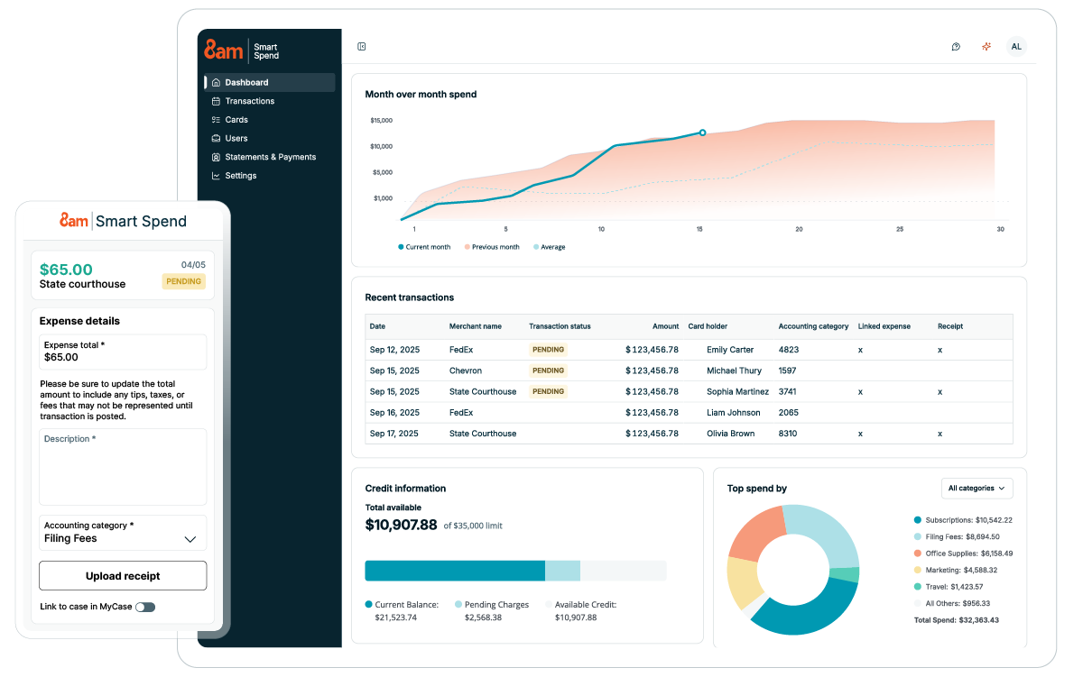Viewport: 1083px width, 677px height.
Task: Click the orange AI sparkle icon
Action: click(x=986, y=46)
